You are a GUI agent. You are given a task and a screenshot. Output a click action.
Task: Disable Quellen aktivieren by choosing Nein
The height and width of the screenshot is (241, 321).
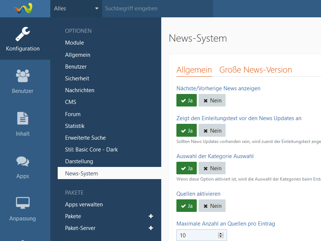(x=212, y=206)
